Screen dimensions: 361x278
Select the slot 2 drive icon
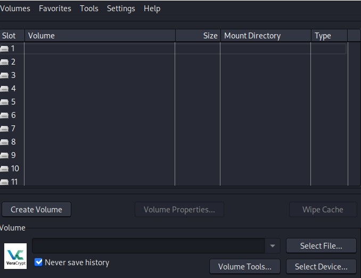coord(4,62)
